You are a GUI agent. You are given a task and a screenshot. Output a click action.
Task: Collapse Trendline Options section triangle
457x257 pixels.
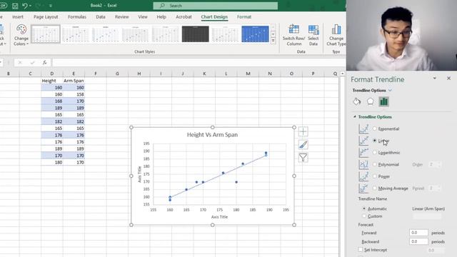pos(355,116)
